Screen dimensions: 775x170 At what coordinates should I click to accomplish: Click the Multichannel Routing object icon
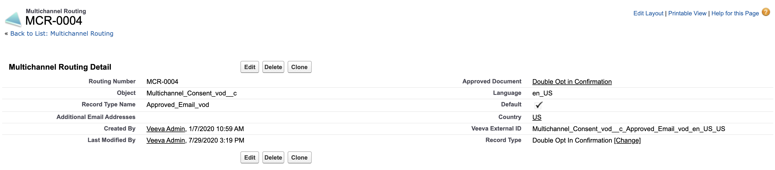point(13,19)
